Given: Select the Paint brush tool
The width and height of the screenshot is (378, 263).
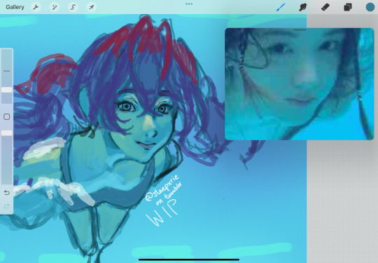Looking at the screenshot, I should 281,7.
